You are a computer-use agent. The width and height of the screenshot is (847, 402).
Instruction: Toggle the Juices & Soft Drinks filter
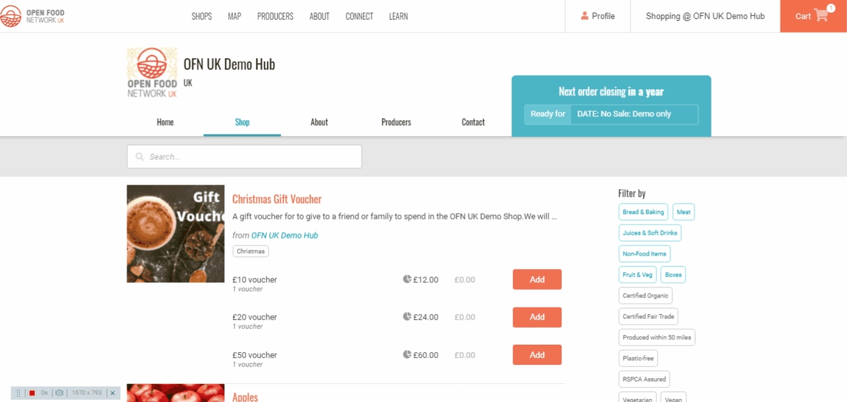(x=650, y=233)
